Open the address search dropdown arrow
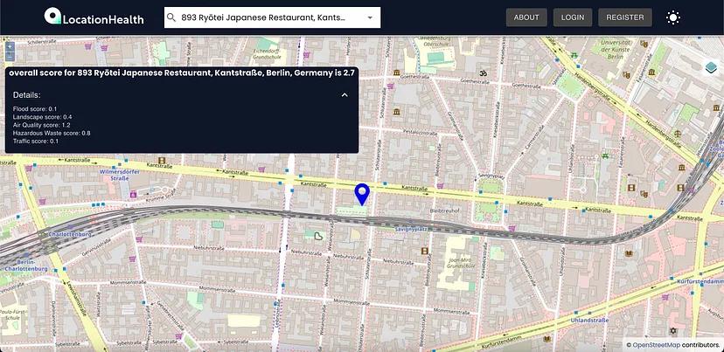 coord(370,17)
